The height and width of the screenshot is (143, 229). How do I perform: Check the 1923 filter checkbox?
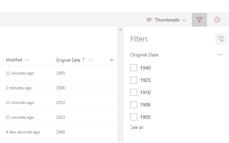coord(134,80)
